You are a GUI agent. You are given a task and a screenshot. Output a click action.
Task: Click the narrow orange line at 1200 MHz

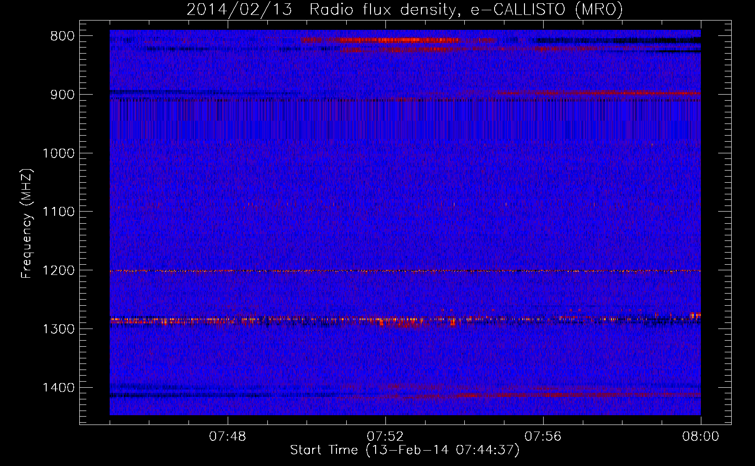click(x=405, y=271)
